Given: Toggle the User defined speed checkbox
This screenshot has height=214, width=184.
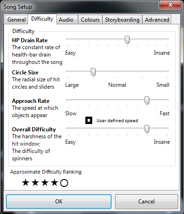Looking at the screenshot, I should (89, 120).
